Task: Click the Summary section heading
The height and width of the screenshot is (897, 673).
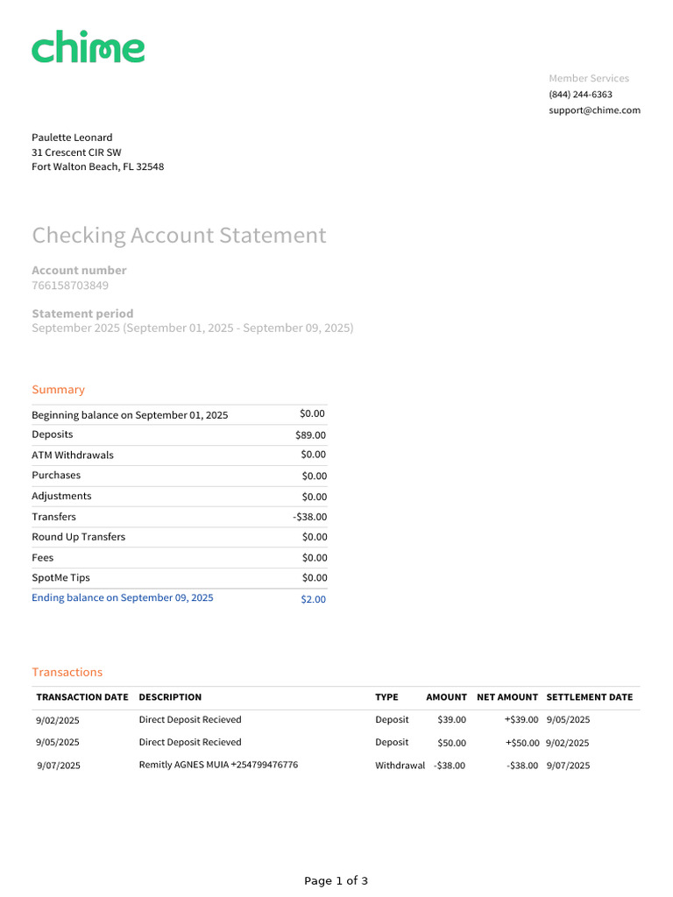Action: click(x=58, y=390)
